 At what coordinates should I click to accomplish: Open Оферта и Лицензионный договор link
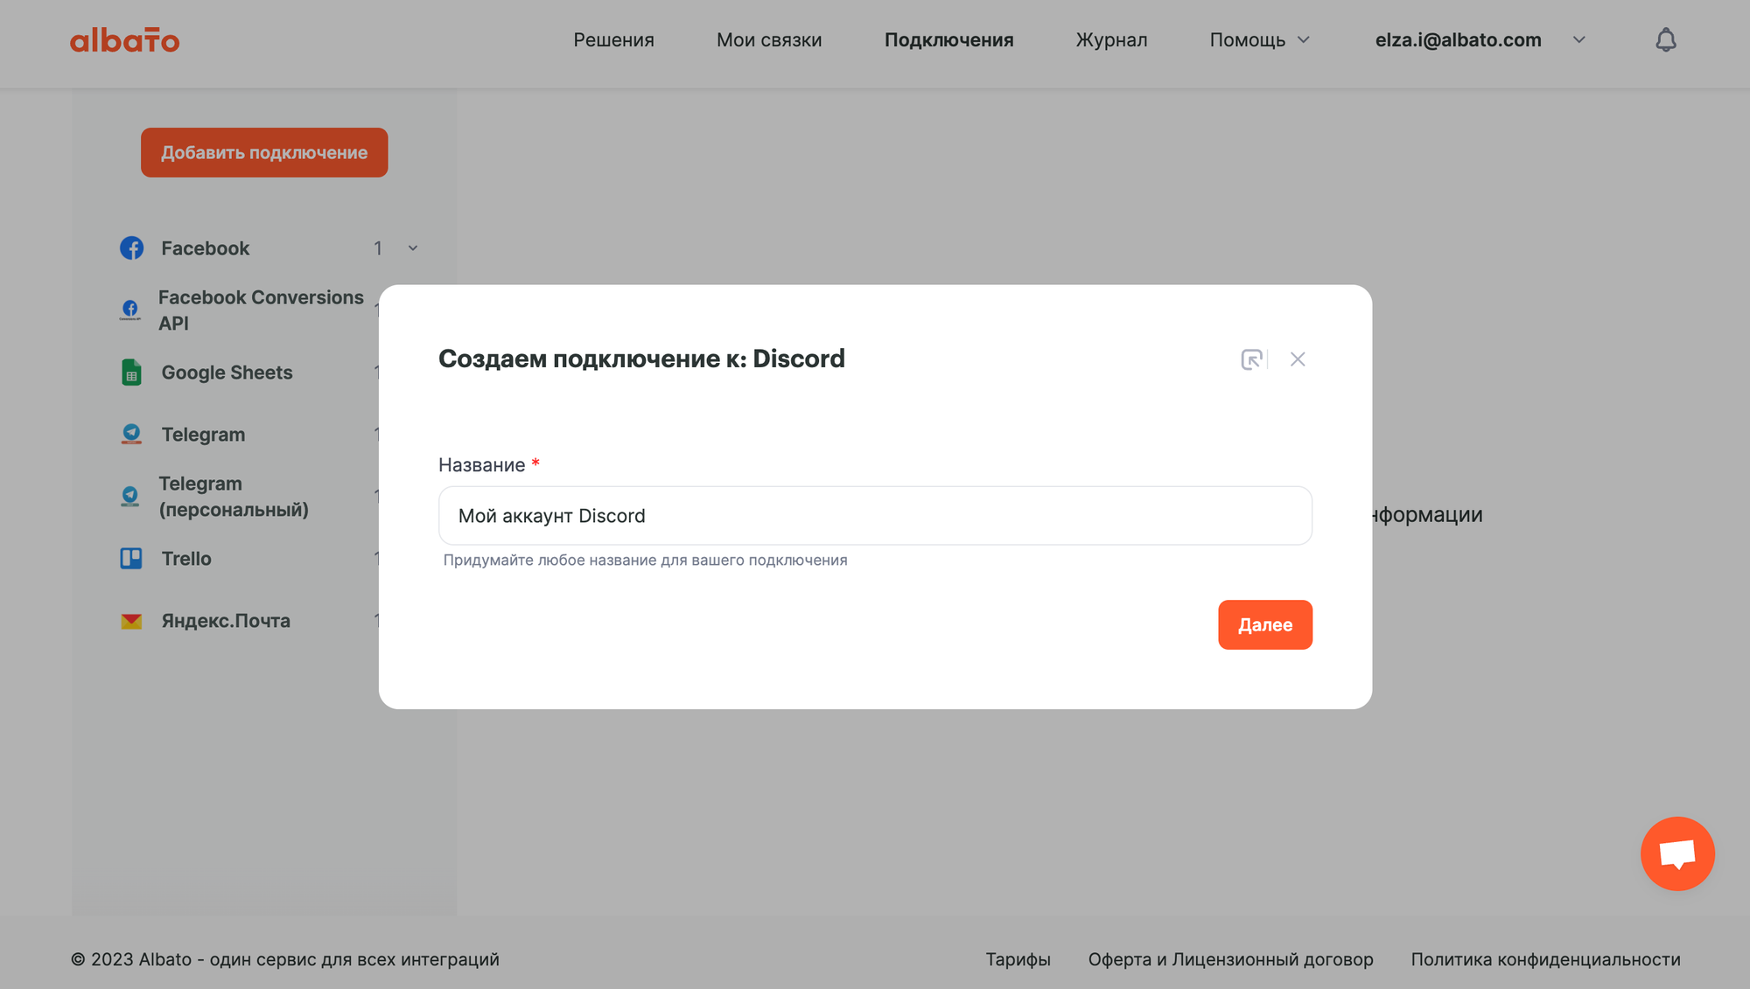click(1230, 959)
